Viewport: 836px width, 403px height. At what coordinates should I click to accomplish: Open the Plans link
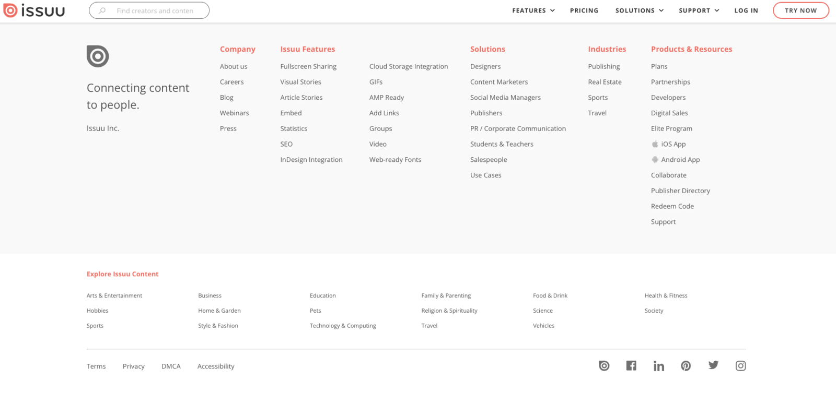[659, 66]
